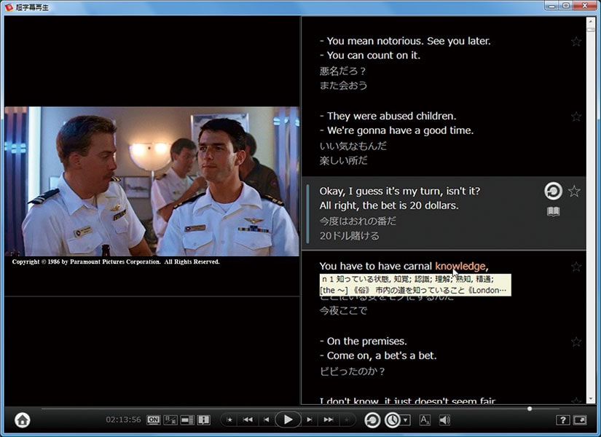
Task: Minimize the 超字幕再生 window
Action: pos(552,6)
